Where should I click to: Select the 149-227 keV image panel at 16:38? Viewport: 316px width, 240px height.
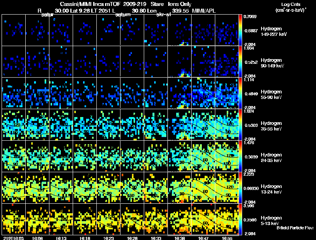pyautogui.click(x=180, y=30)
